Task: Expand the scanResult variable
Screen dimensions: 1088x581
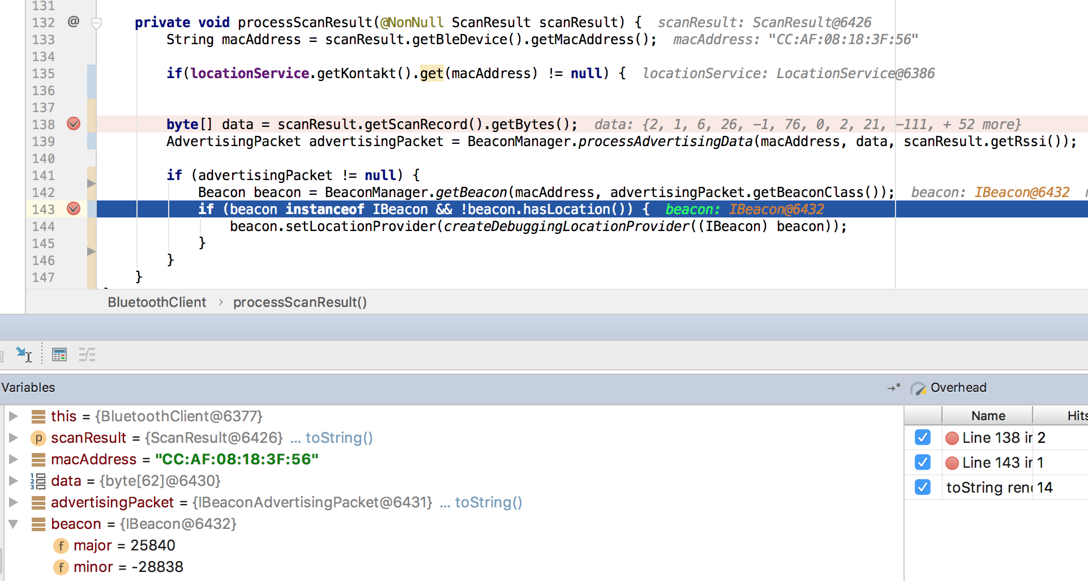Action: pos(14,438)
